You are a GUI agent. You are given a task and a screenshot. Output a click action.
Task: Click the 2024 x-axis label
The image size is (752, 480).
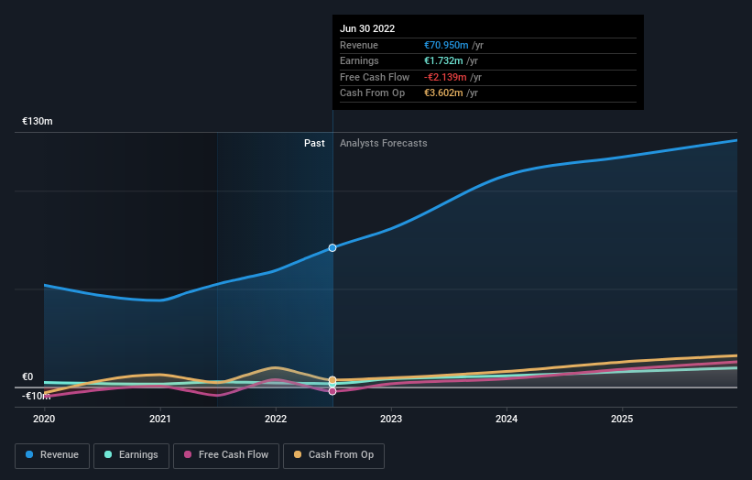coord(507,419)
